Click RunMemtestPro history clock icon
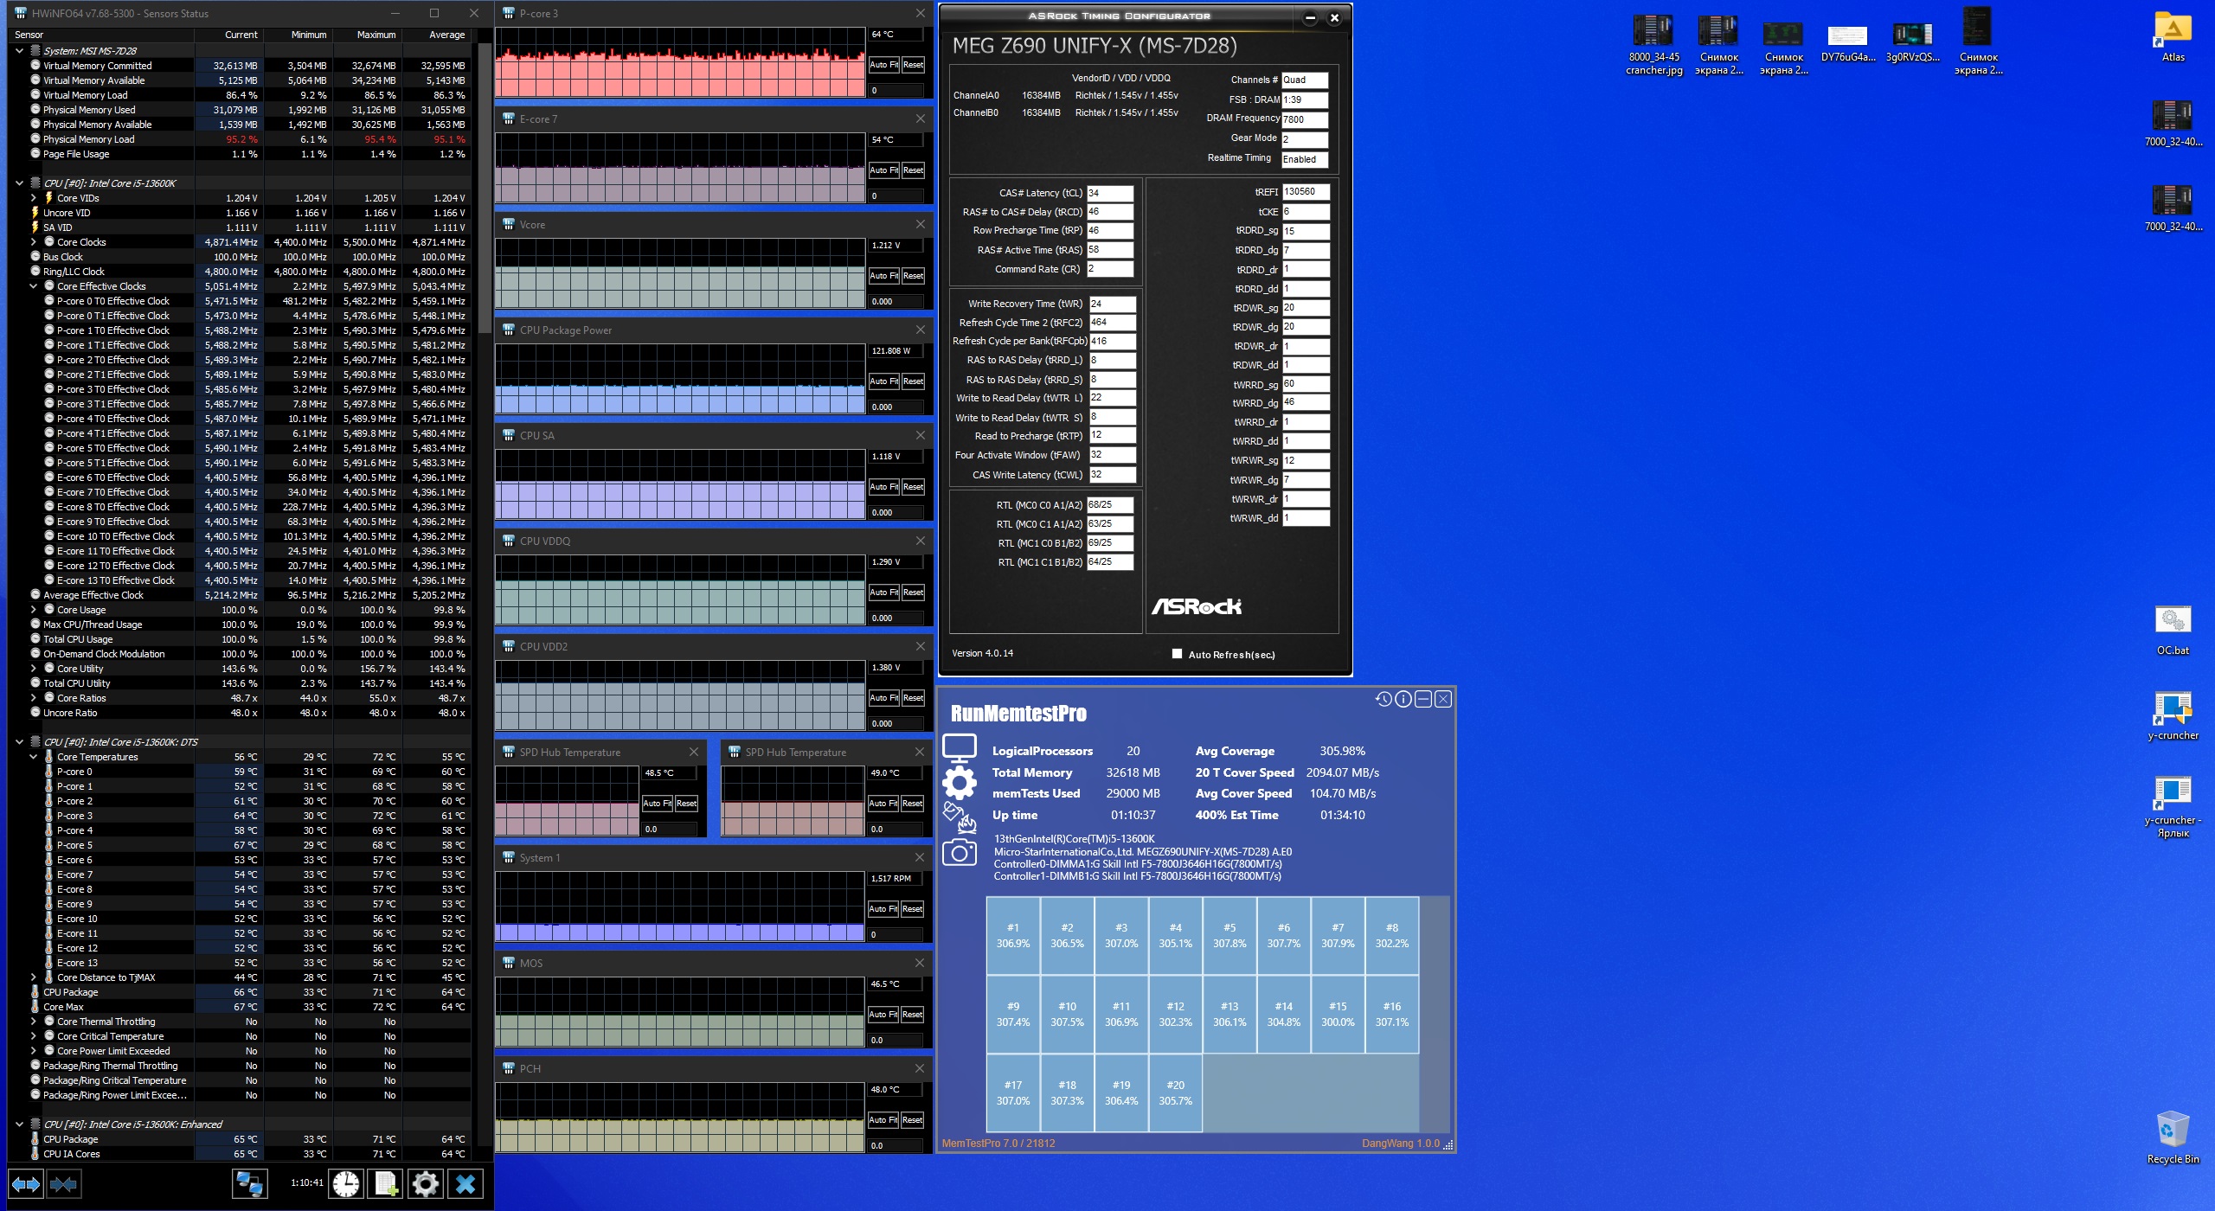2215x1211 pixels. [x=1383, y=699]
